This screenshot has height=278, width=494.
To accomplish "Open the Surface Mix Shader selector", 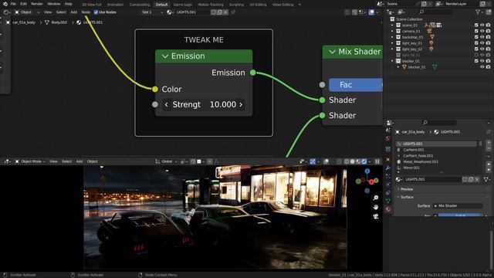I will tap(458, 206).
